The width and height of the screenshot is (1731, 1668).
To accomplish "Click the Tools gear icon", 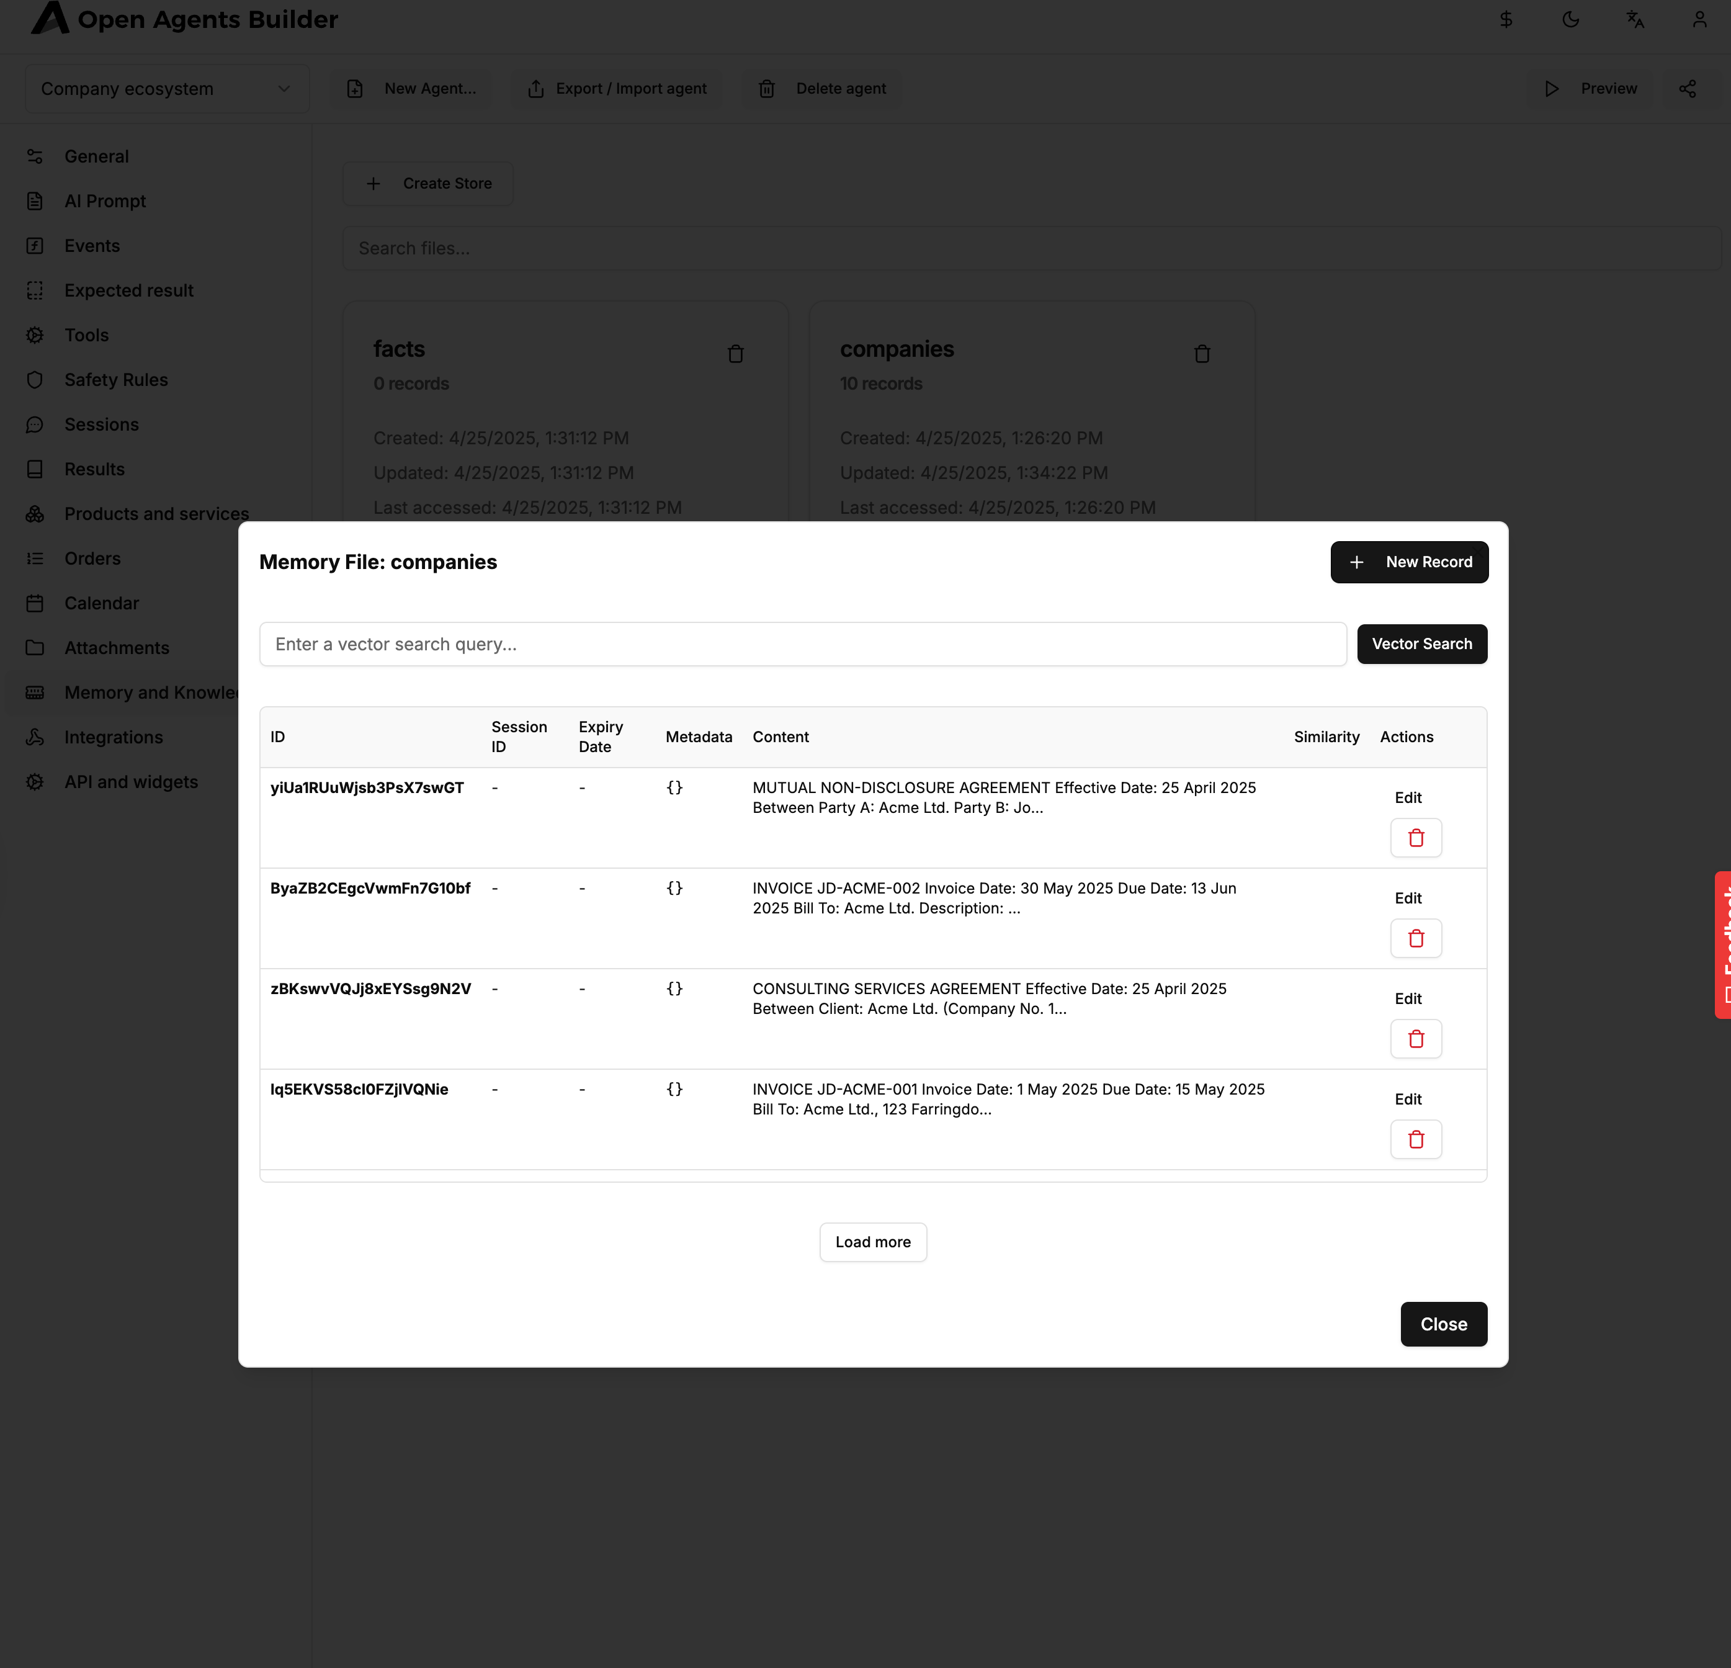I will click(35, 335).
